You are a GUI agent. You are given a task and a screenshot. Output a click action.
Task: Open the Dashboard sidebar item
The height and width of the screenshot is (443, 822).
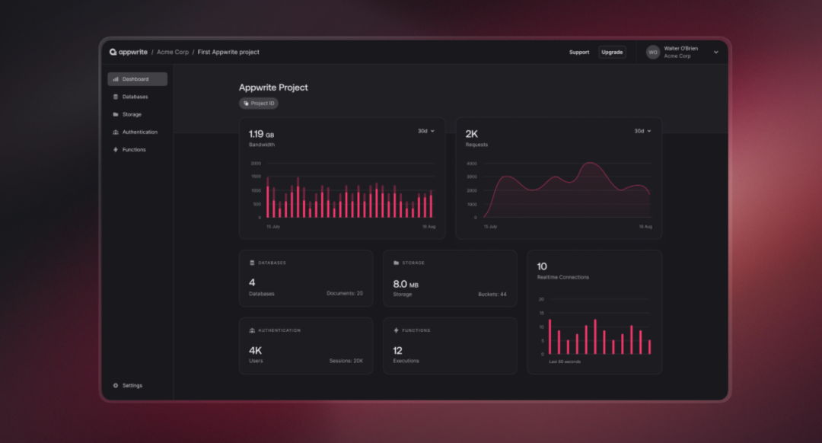pos(137,79)
